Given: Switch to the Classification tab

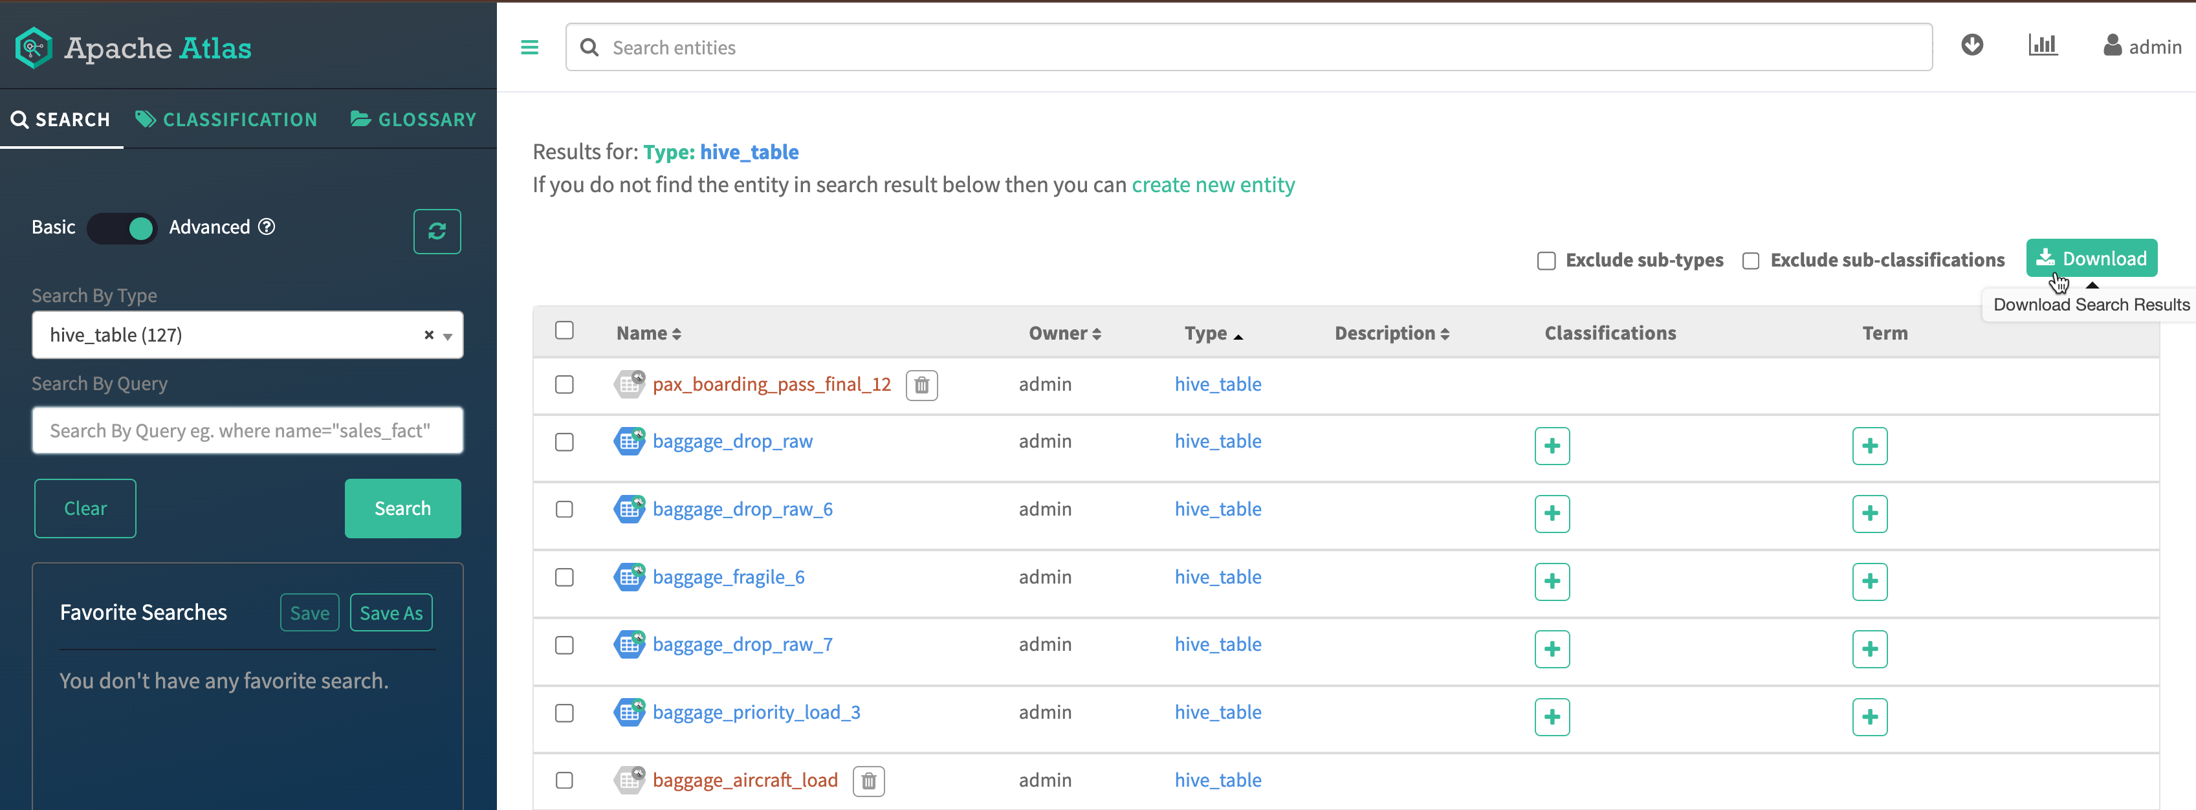Looking at the screenshot, I should point(226,120).
